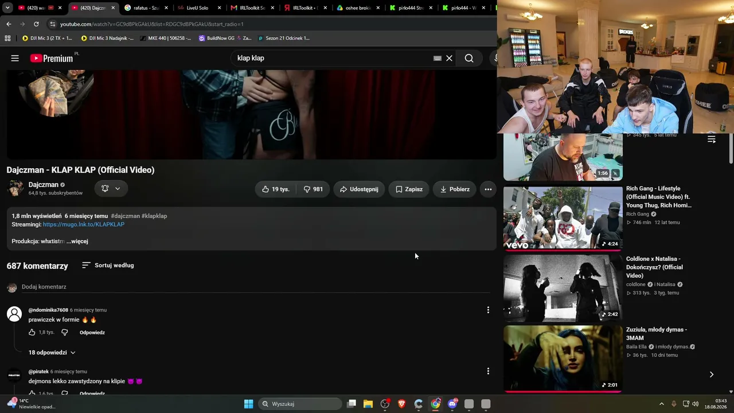The width and height of the screenshot is (734, 413).
Task: Dislike the video (981)
Action: tap(313, 189)
